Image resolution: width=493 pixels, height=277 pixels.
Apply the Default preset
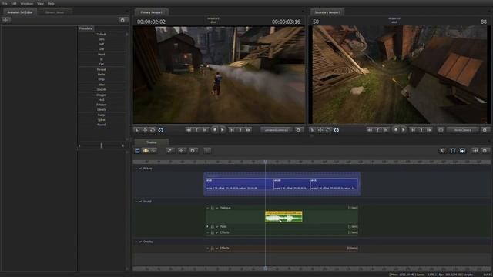pyautogui.click(x=101, y=34)
